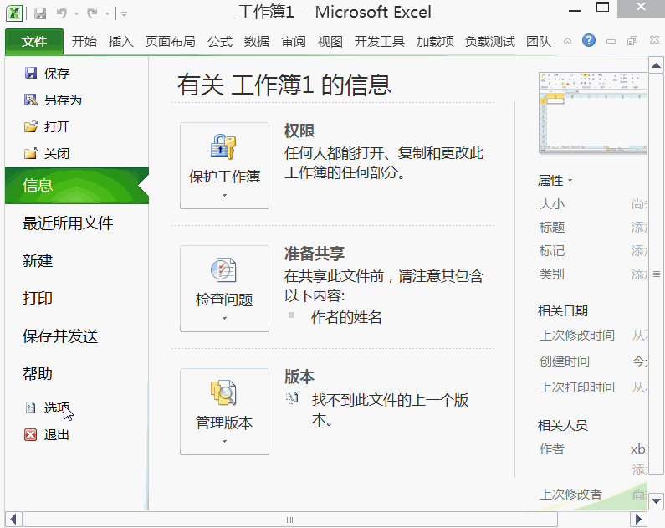665x528 pixels.
Task: Click the 关闭 (Close) folder icon
Action: pyautogui.click(x=31, y=153)
